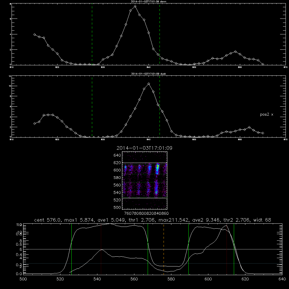Click bottom plot x-axis label 540
Screen dimensions: 289x289
tap(97, 279)
